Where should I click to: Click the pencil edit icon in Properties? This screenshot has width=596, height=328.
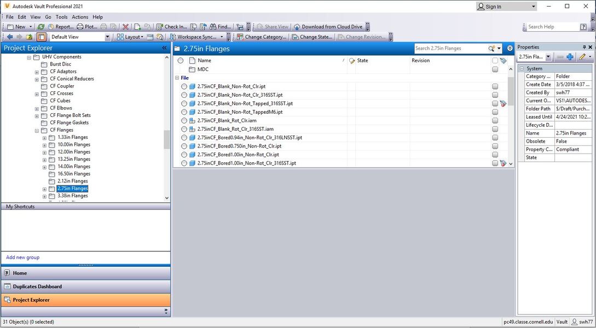[582, 57]
